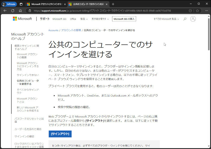Reload the page with the refresh icon
The image size is (211, 149).
(13, 11)
